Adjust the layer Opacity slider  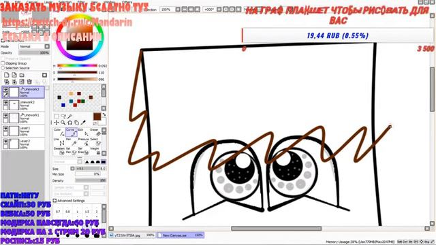pos(34,53)
